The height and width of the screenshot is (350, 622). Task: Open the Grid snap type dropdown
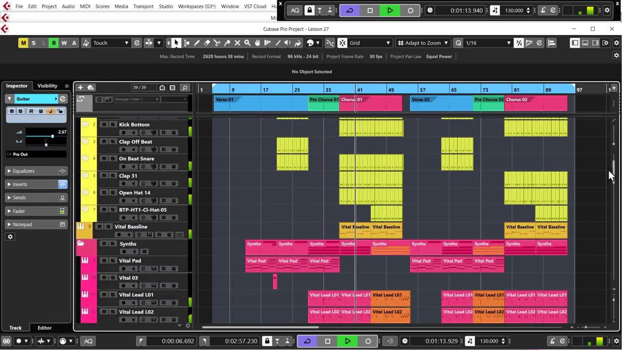click(x=370, y=43)
